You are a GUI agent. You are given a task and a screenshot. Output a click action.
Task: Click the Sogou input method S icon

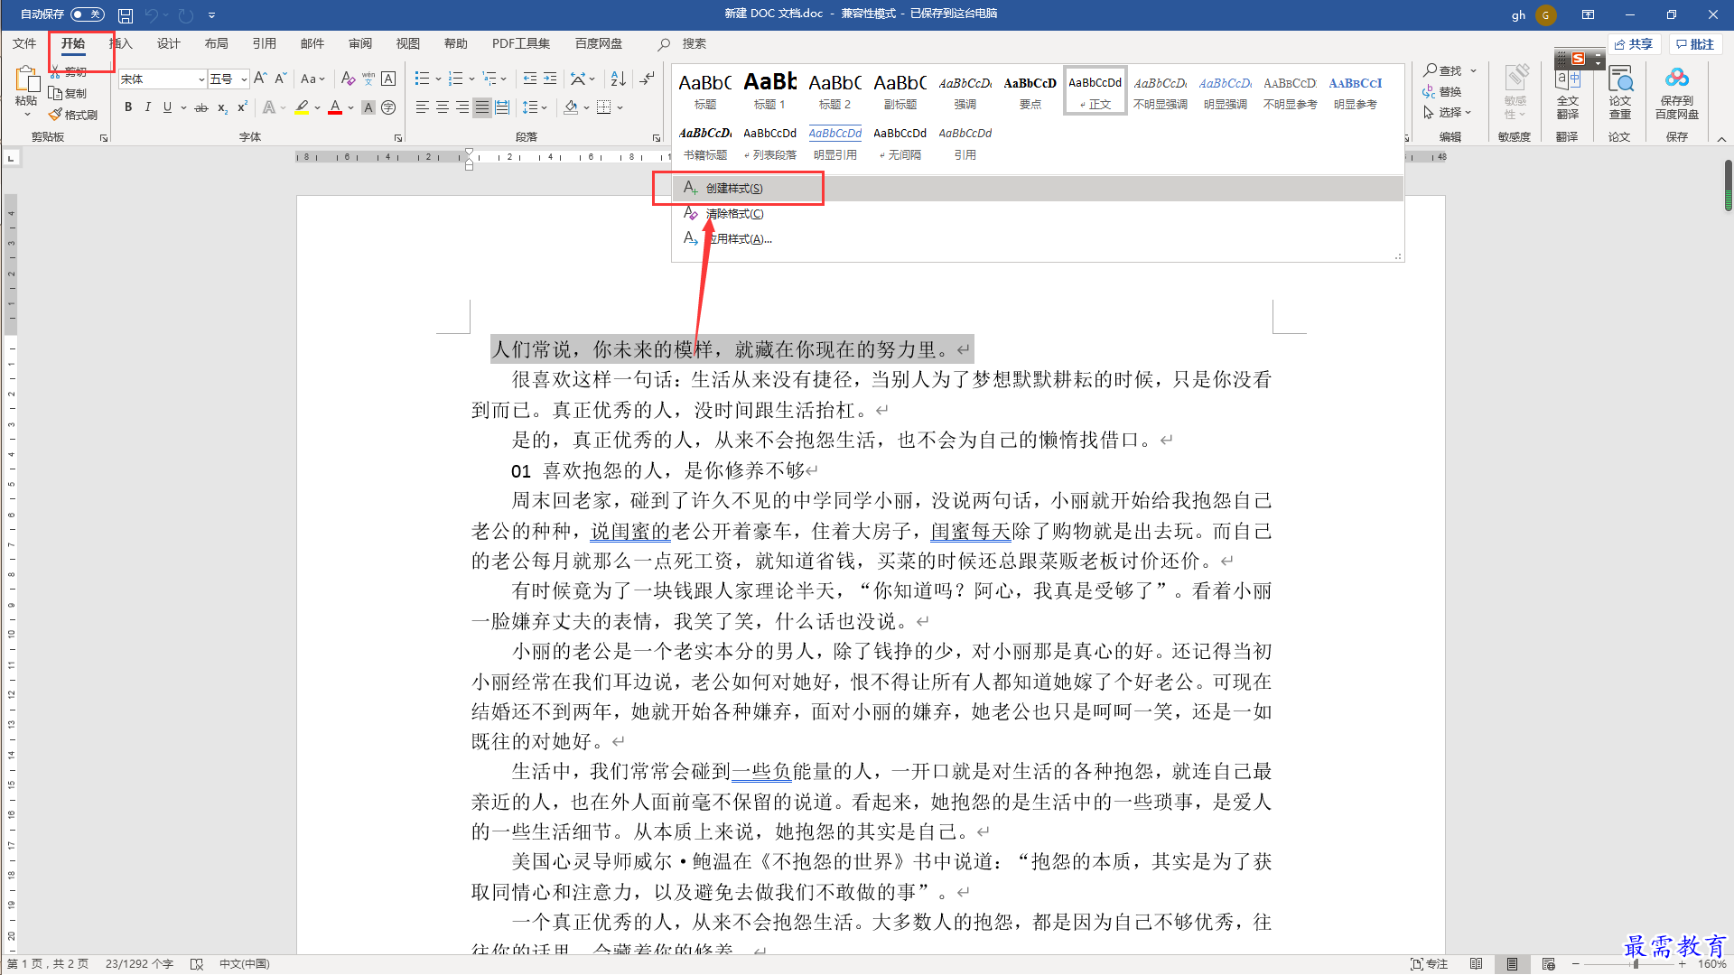coord(1578,59)
